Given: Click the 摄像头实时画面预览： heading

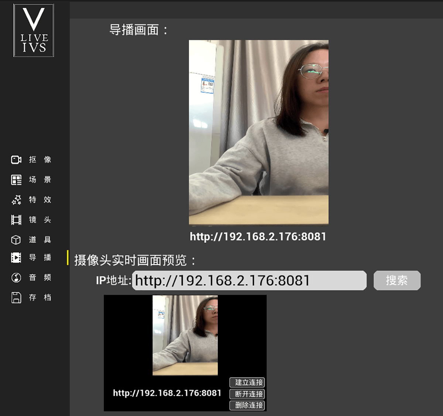Looking at the screenshot, I should coord(135,260).
